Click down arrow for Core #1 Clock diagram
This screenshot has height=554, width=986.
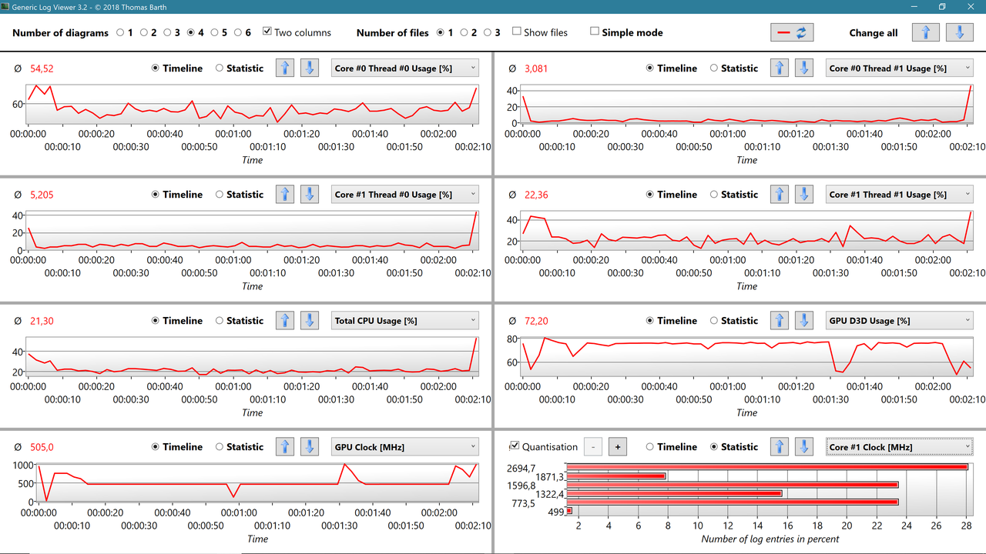[x=804, y=446]
